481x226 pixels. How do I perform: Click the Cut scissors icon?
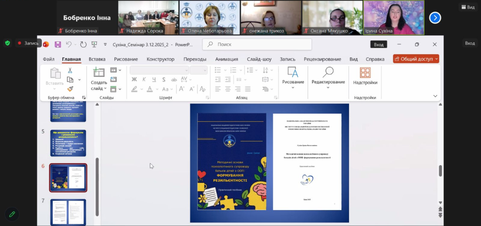click(70, 70)
